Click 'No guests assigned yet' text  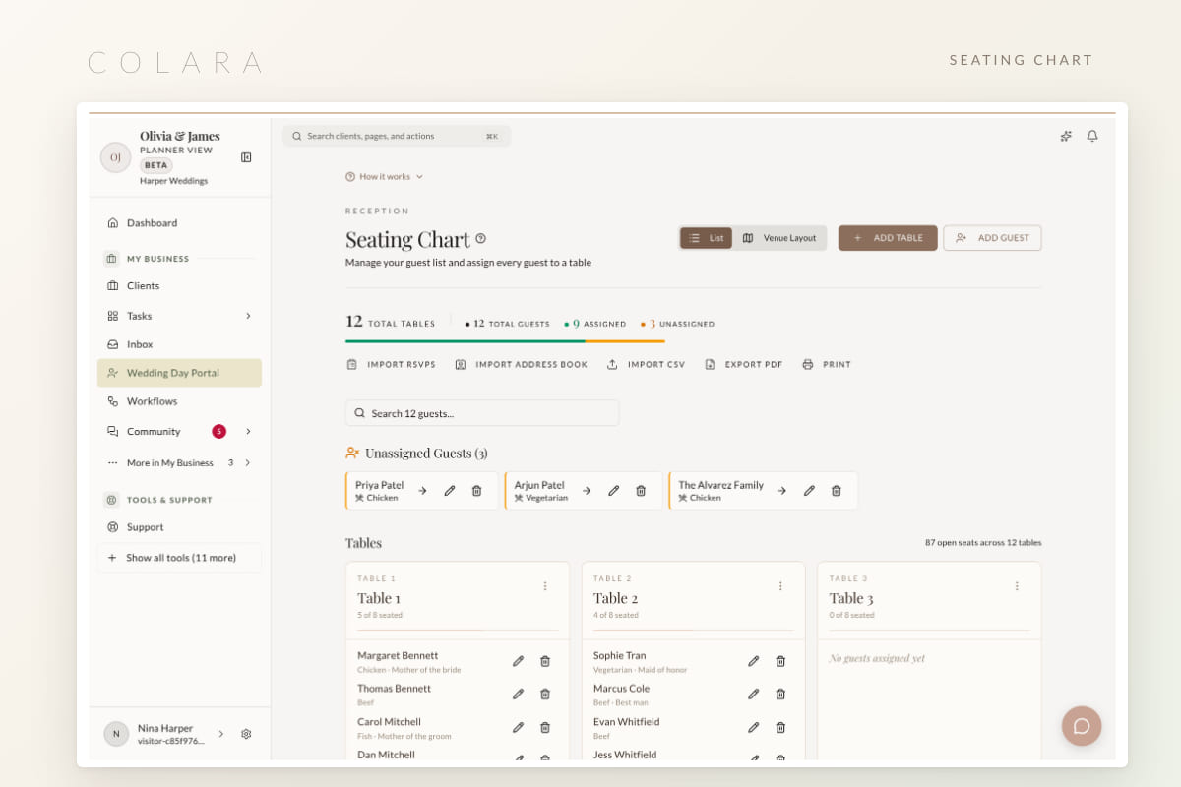pos(877,659)
